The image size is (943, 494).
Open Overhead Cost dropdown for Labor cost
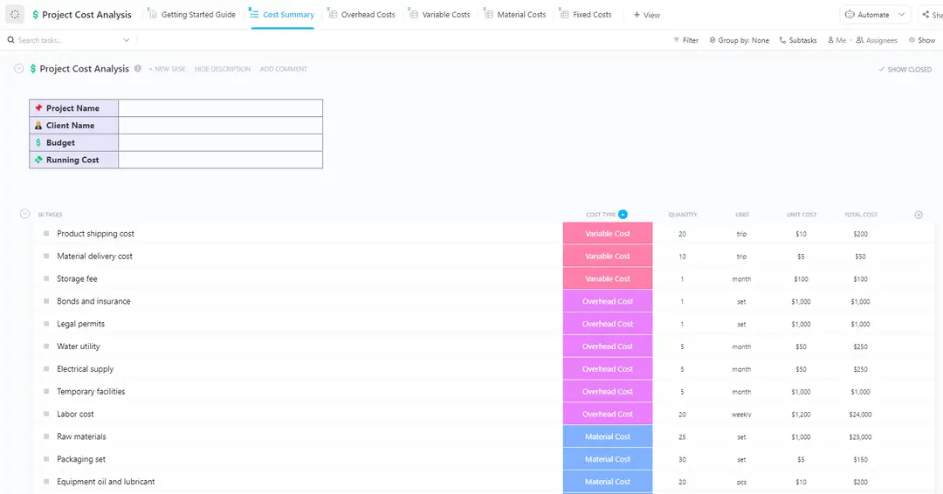(x=608, y=414)
